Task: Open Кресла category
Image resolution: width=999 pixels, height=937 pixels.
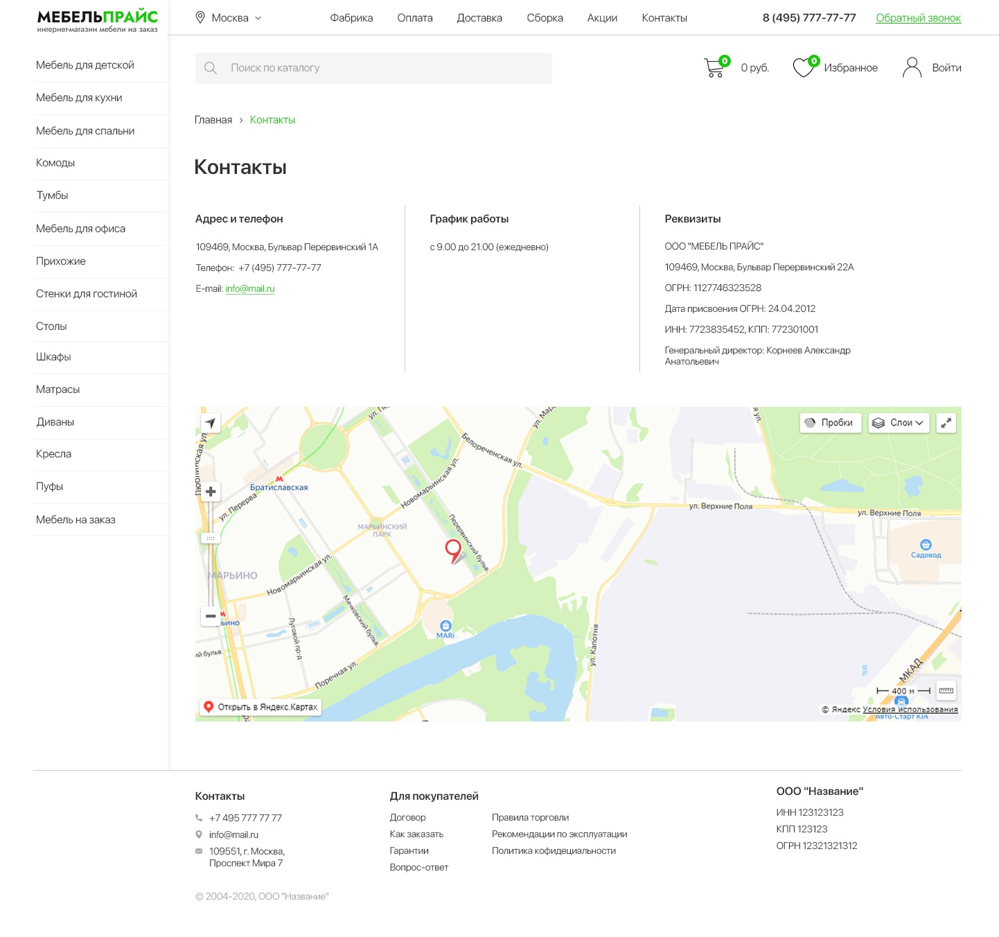Action: pyautogui.click(x=53, y=454)
